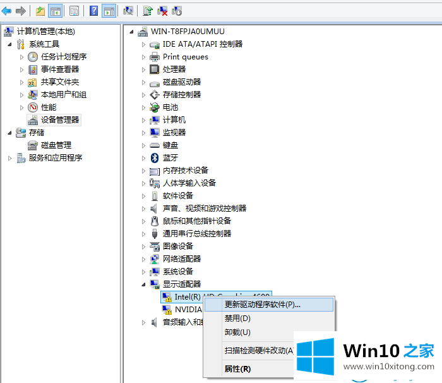
Task: Select the 内存技术设备 category
Action: (x=186, y=171)
